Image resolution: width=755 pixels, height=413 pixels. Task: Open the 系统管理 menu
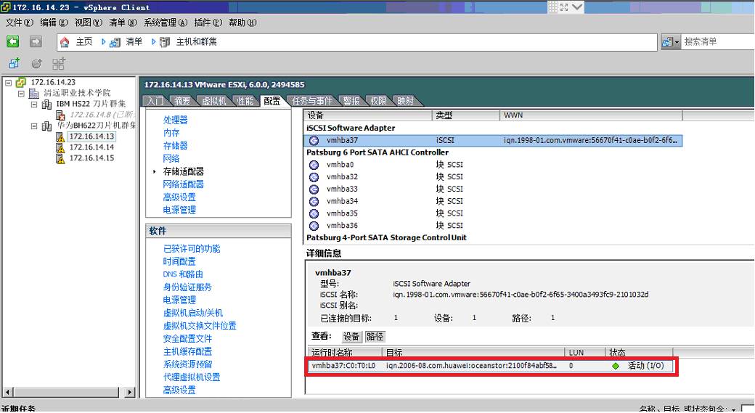tap(166, 23)
